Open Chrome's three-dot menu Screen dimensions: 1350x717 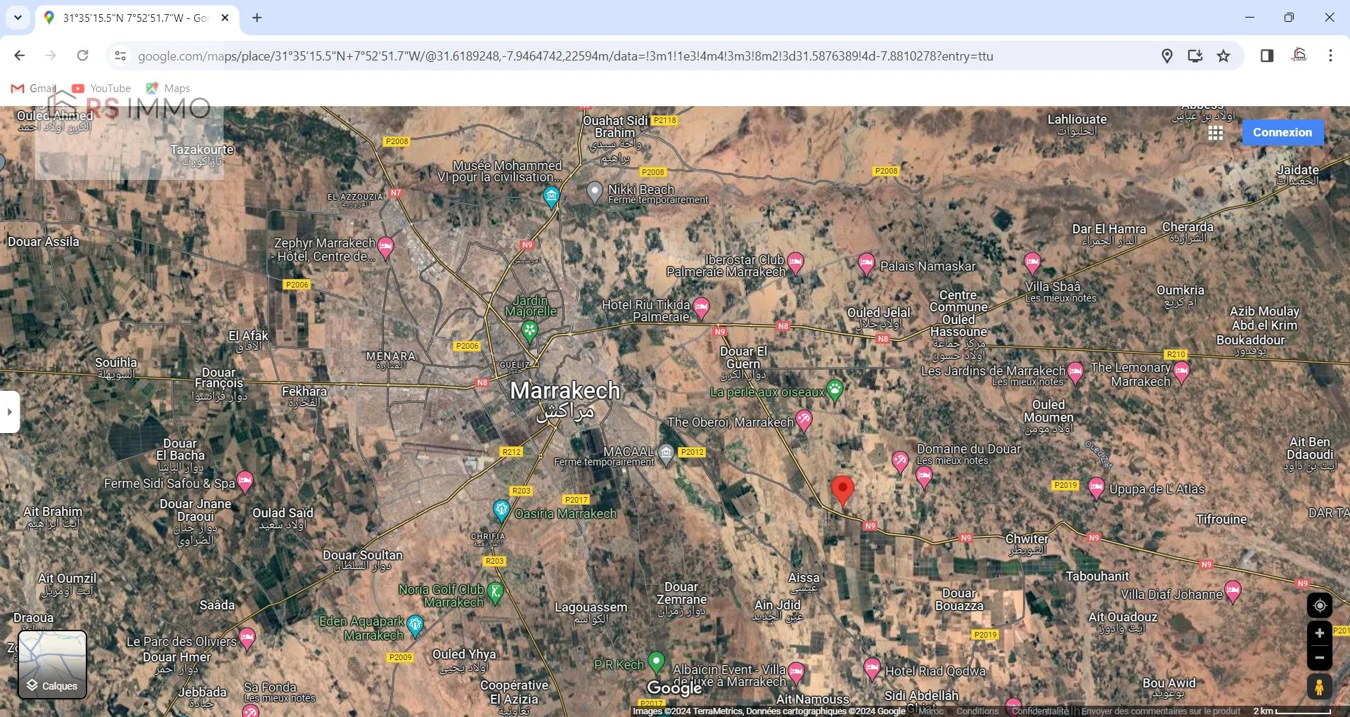tap(1330, 56)
